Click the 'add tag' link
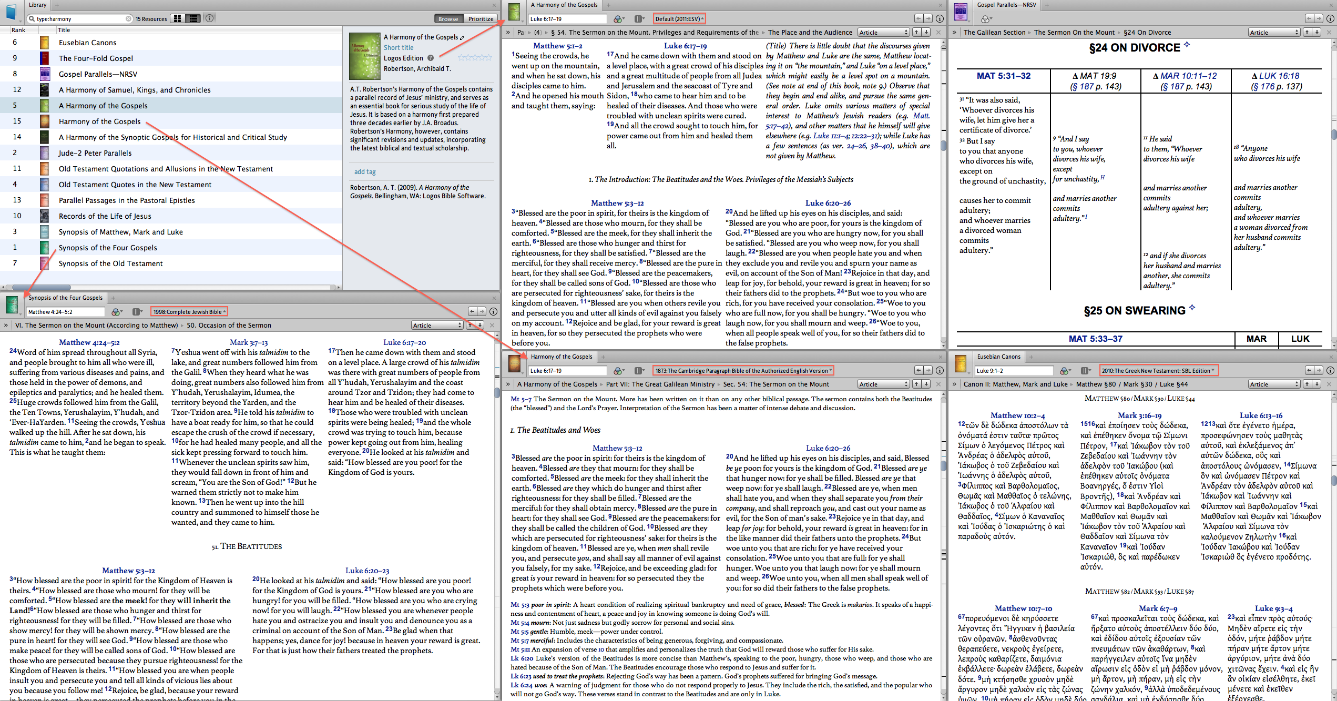The height and width of the screenshot is (701, 1337). (365, 172)
